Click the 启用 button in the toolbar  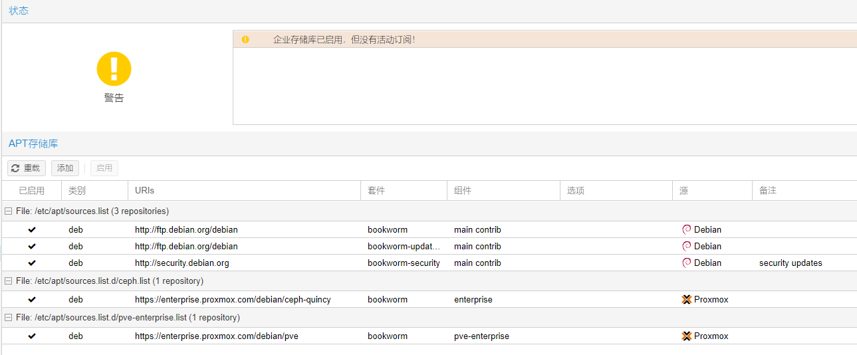[x=104, y=168]
